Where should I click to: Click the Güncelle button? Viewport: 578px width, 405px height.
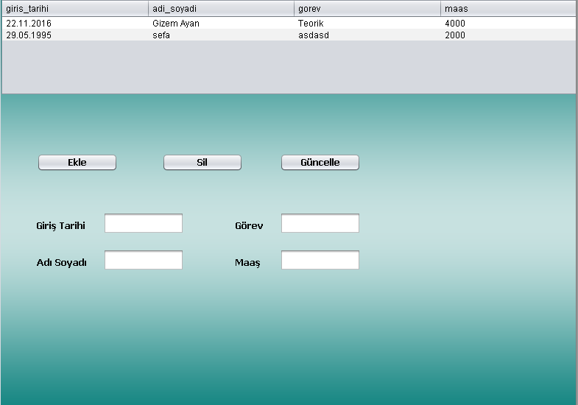[320, 163]
